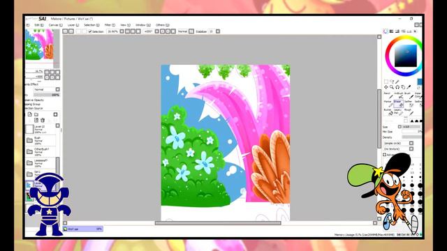Select the Rough brush tool
This screenshot has height=251, width=447.
coord(409,112)
